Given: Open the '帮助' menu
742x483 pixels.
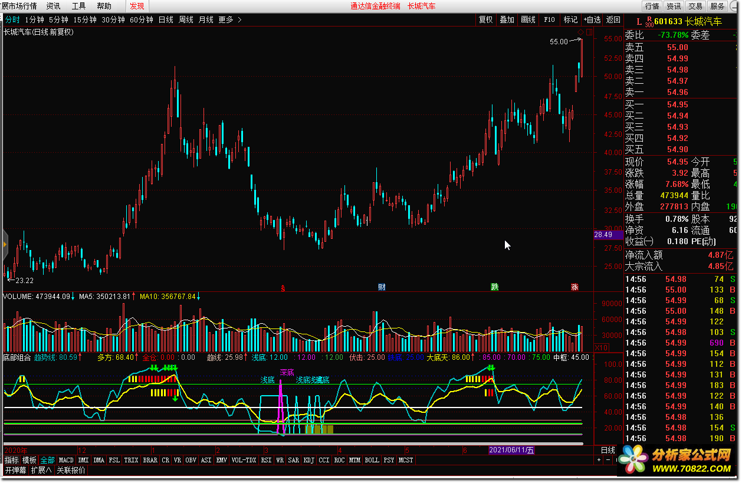Looking at the screenshot, I should pos(104,6).
